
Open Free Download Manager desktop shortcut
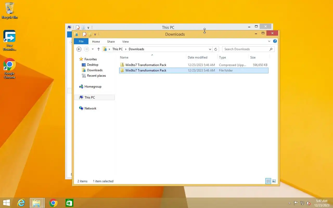10,40
